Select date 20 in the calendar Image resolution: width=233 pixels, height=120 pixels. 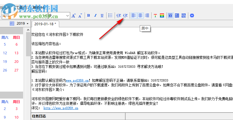pos(16,61)
